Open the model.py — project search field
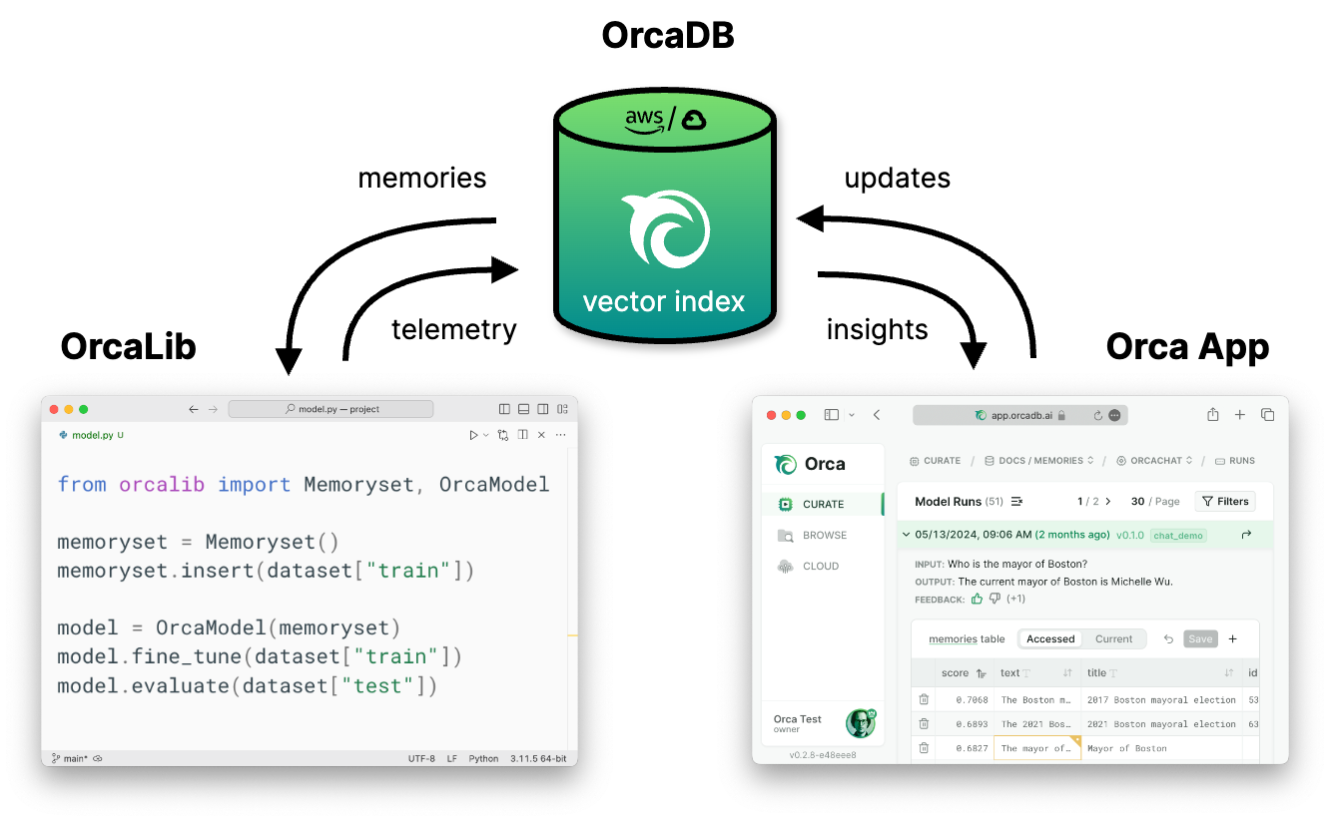 [x=331, y=409]
